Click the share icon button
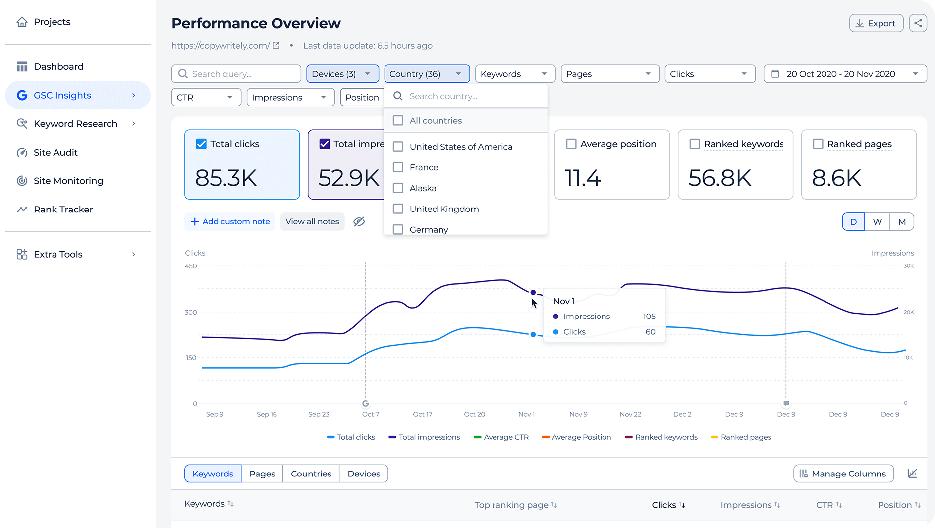The width and height of the screenshot is (935, 528). click(x=918, y=23)
